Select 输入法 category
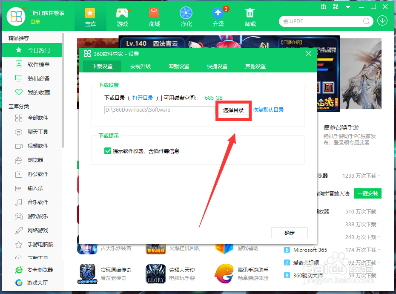Image resolution: width=396 pixels, height=294 pixels. pos(32,188)
